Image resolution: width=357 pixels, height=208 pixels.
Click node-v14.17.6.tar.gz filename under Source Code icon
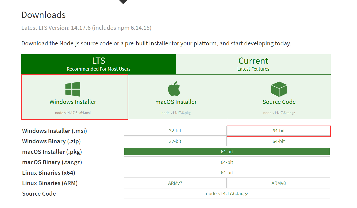pos(279,113)
